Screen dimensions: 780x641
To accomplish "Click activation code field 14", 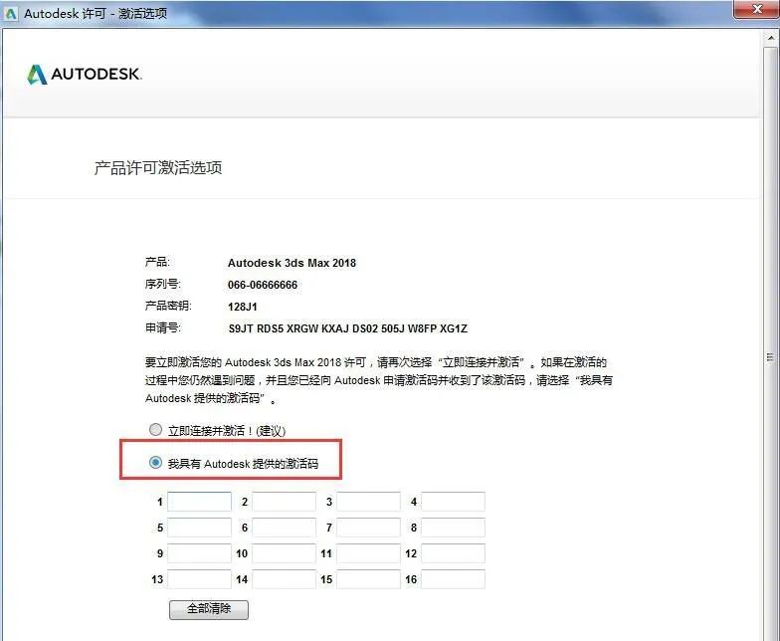I will click(285, 579).
